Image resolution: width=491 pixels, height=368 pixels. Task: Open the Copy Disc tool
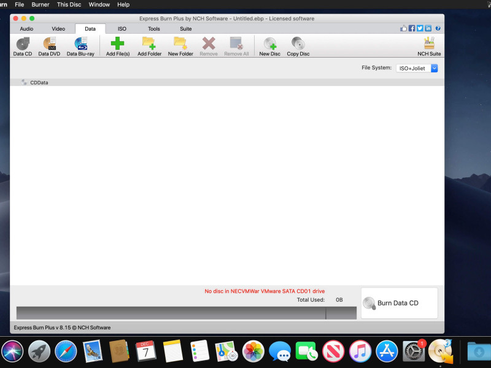click(x=298, y=47)
